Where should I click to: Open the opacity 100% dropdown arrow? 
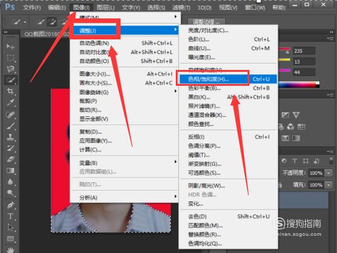pyautogui.click(x=329, y=173)
